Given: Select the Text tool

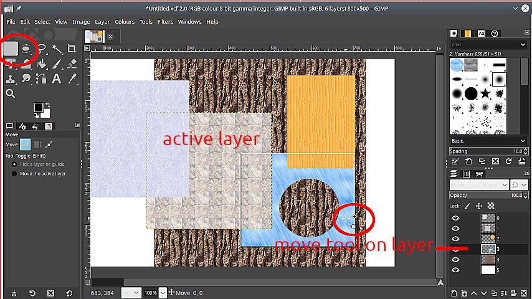Looking at the screenshot, I should tap(57, 78).
